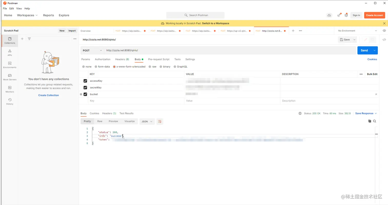Open the settings gear in the header
Image resolution: width=388 pixels, height=205 pixels.
pos(346,15)
